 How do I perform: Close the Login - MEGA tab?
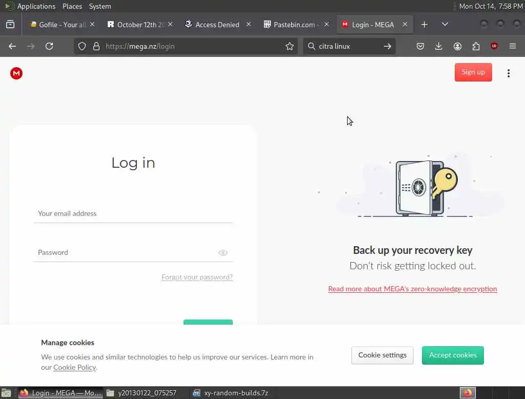405,25
